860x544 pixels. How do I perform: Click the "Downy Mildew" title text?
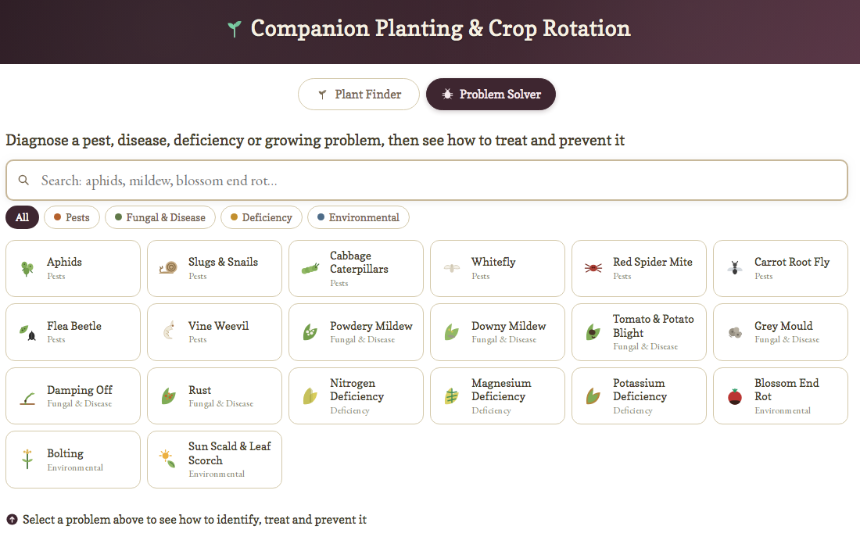click(509, 326)
